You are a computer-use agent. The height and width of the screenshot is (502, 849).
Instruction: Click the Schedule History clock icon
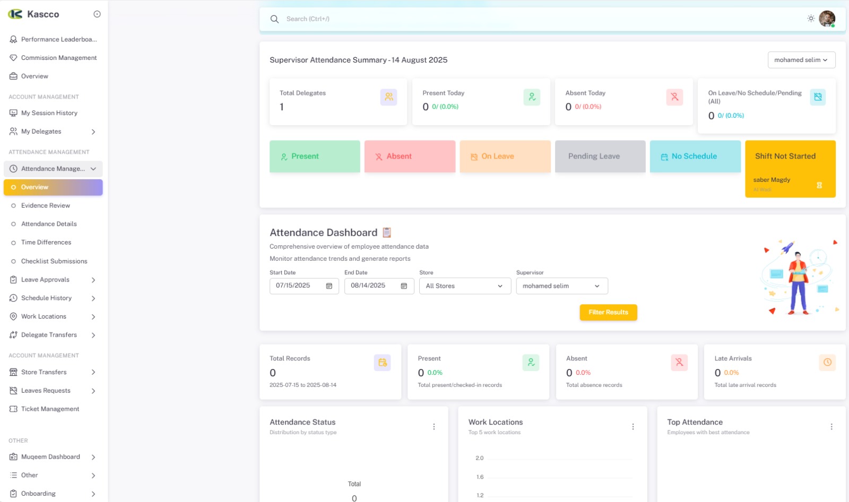tap(13, 298)
